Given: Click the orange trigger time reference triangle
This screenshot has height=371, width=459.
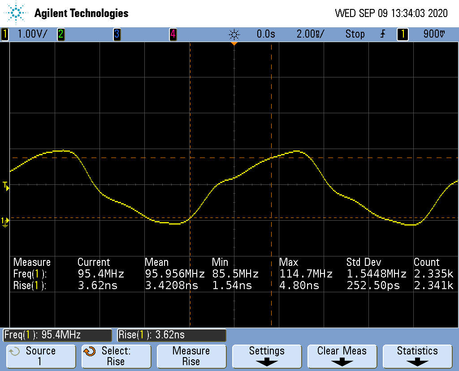Looking at the screenshot, I should pos(234,43).
